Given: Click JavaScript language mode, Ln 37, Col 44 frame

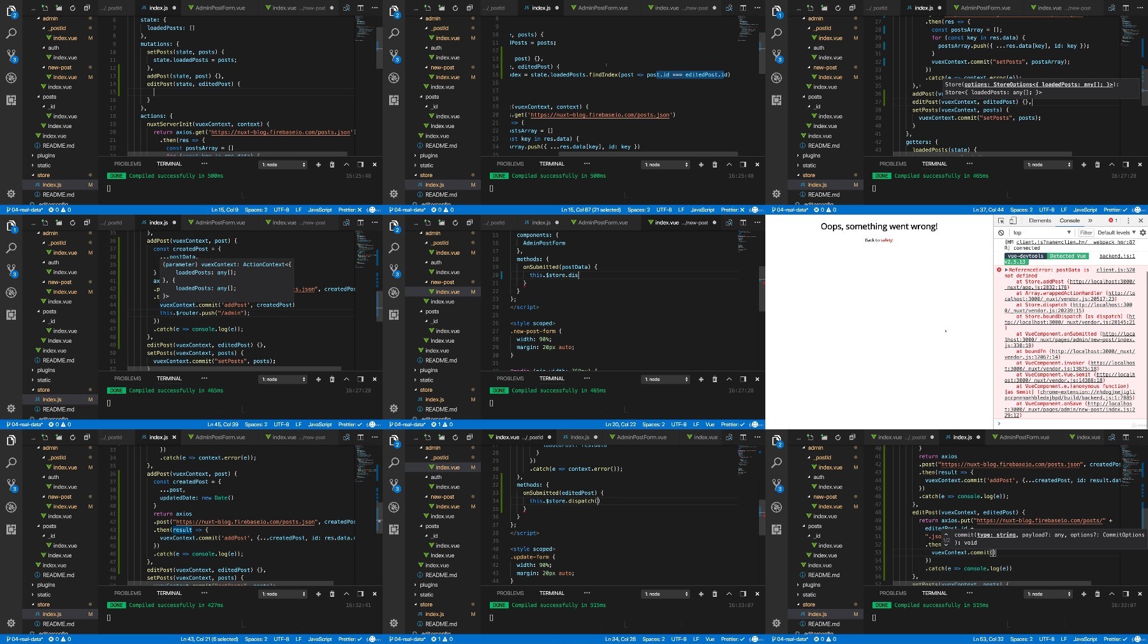Looking at the screenshot, I should click(x=1085, y=210).
